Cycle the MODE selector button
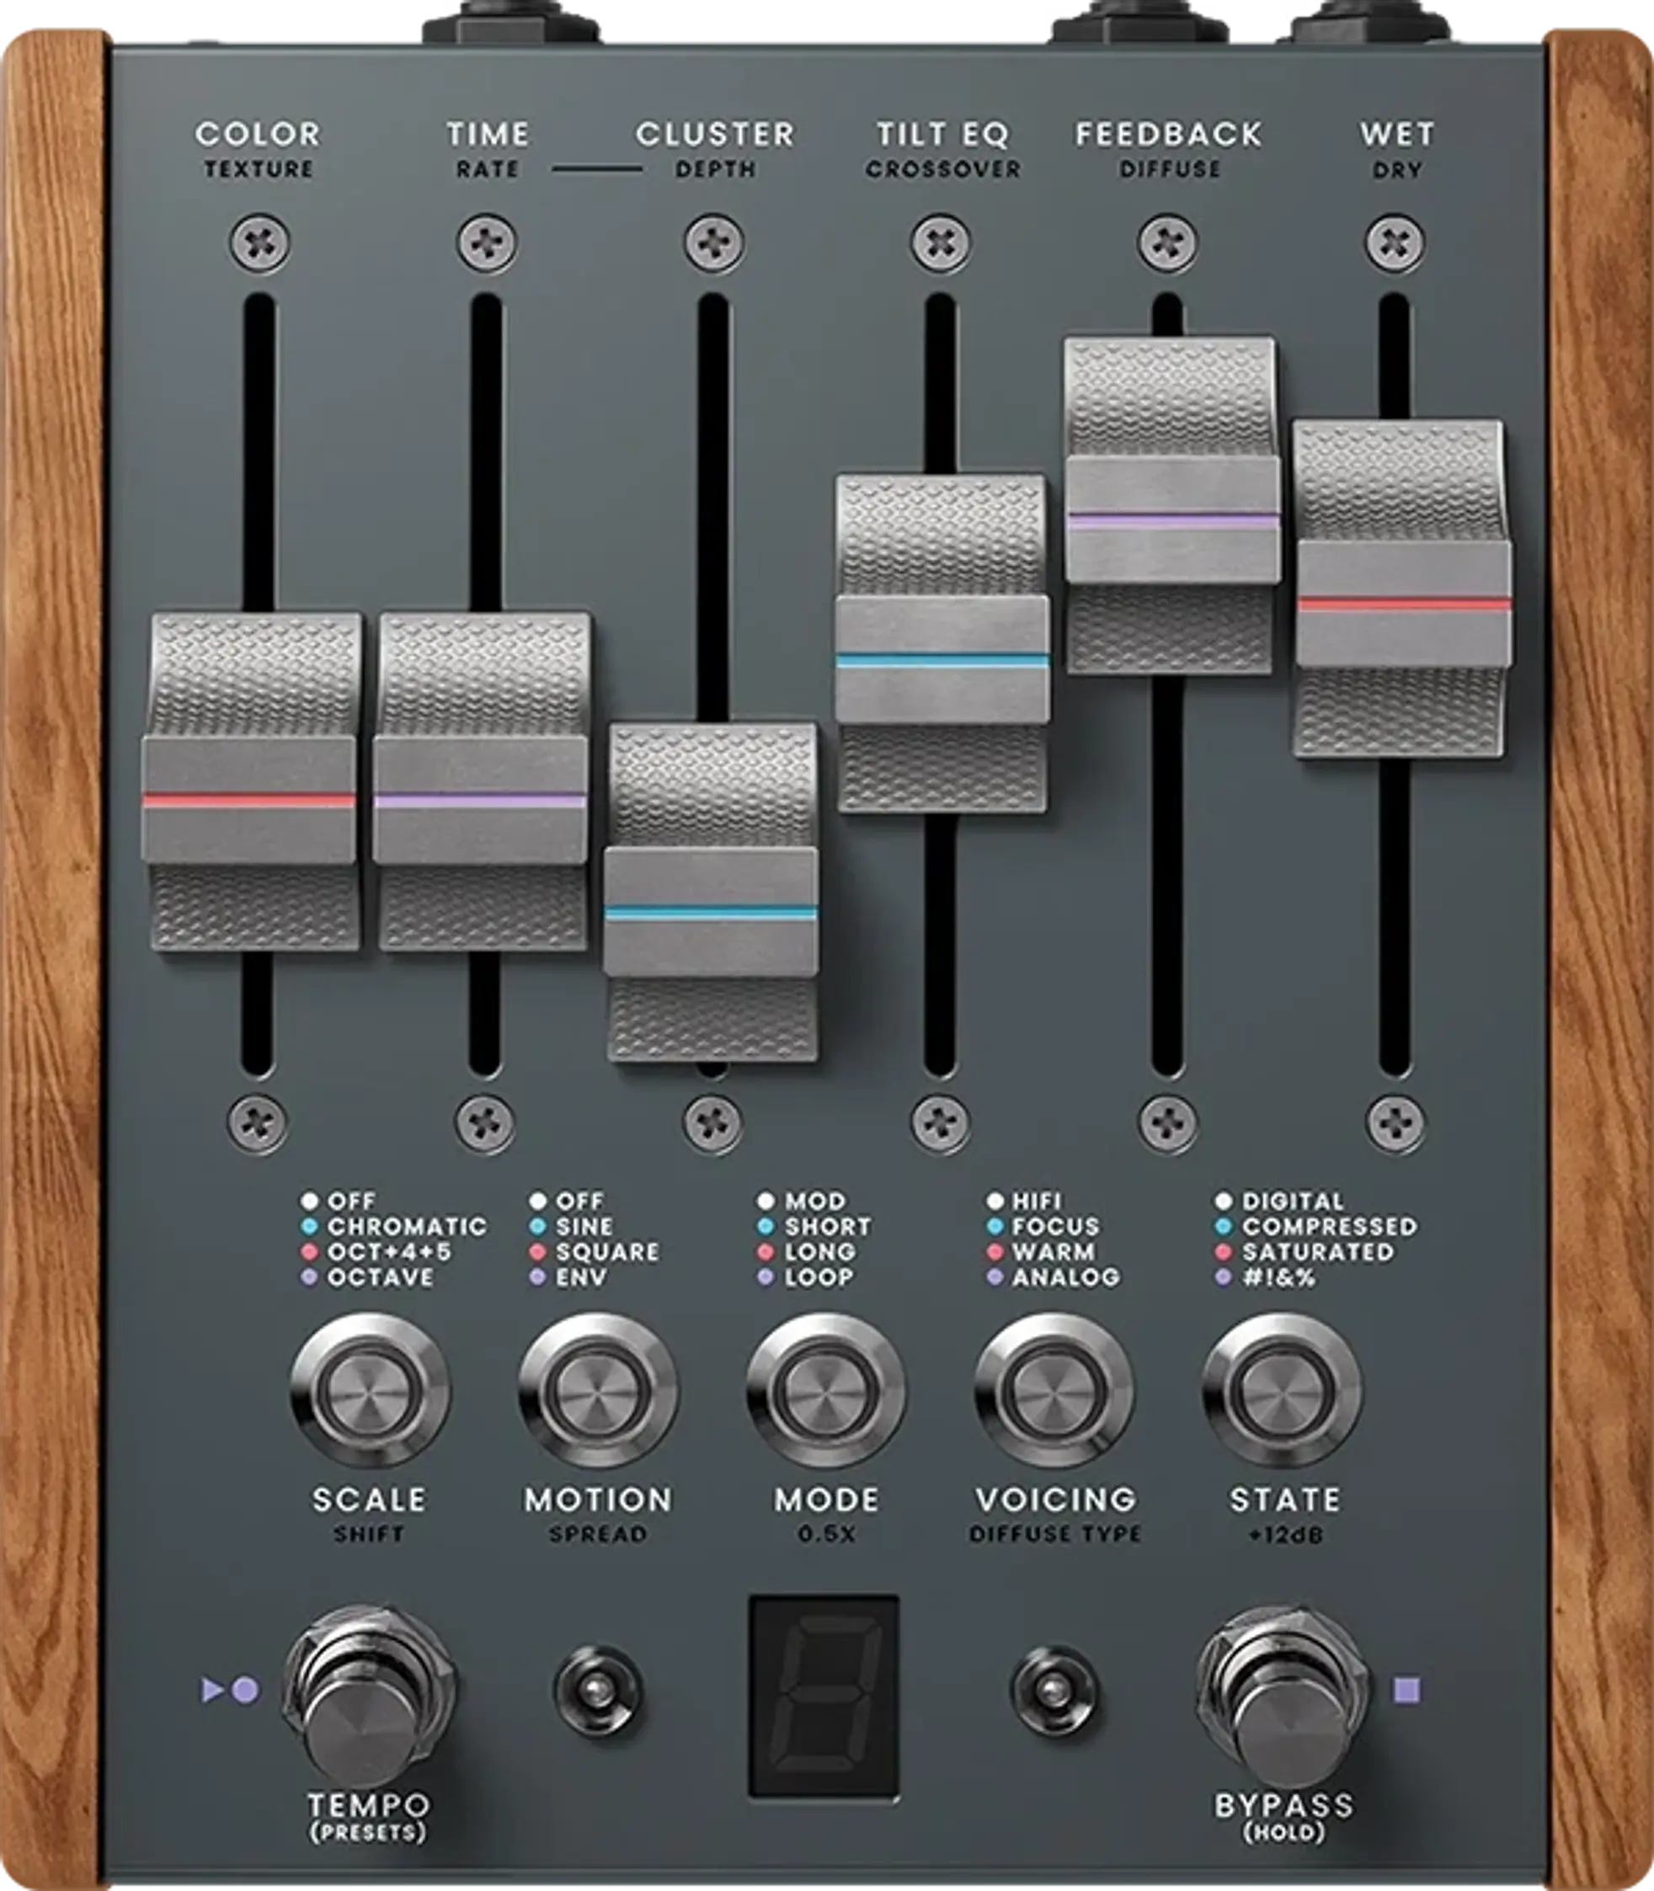 point(826,1390)
